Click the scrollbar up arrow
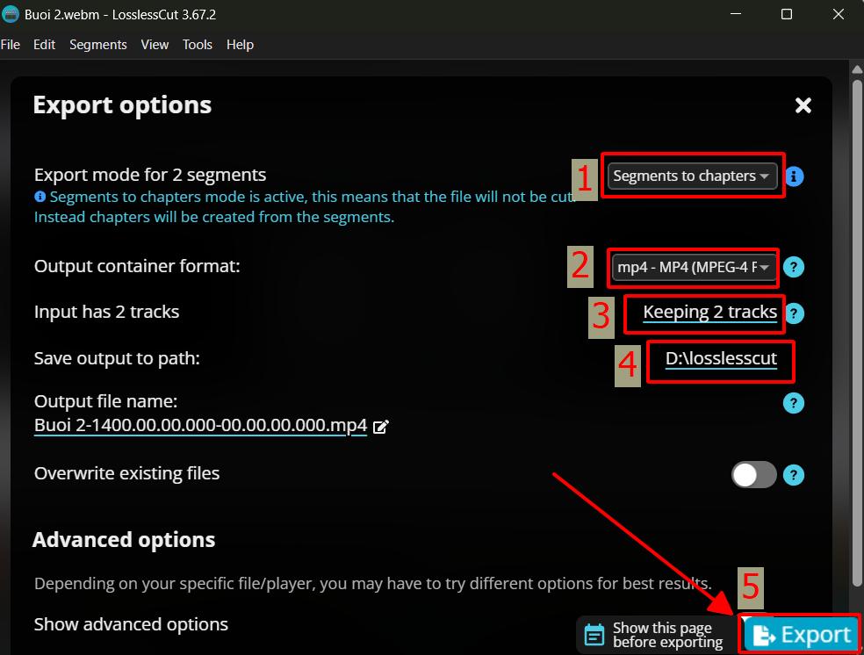 click(856, 69)
